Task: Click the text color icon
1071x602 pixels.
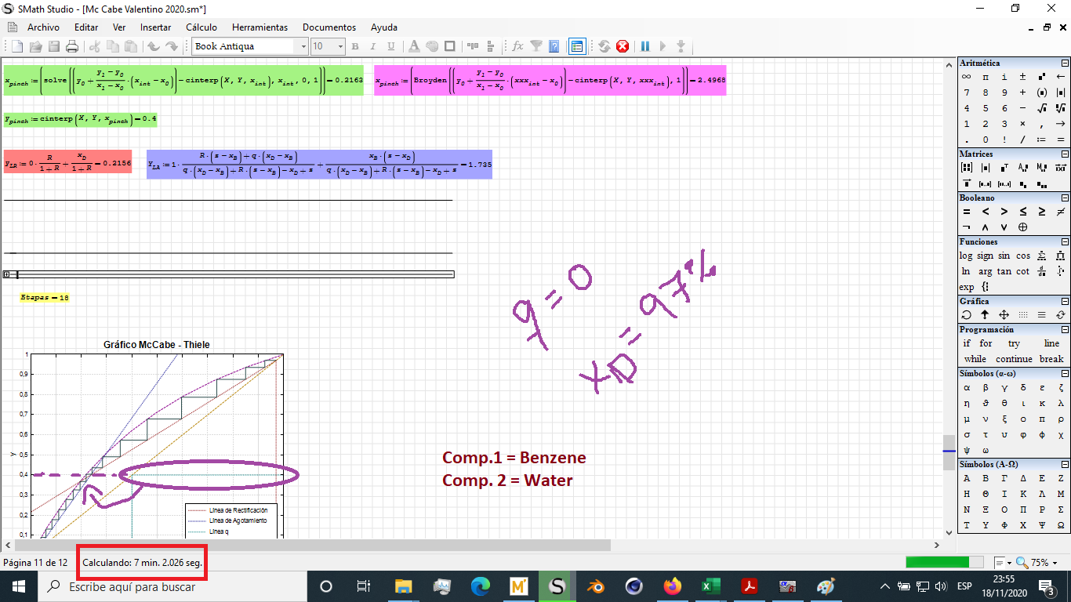Action: (414, 46)
